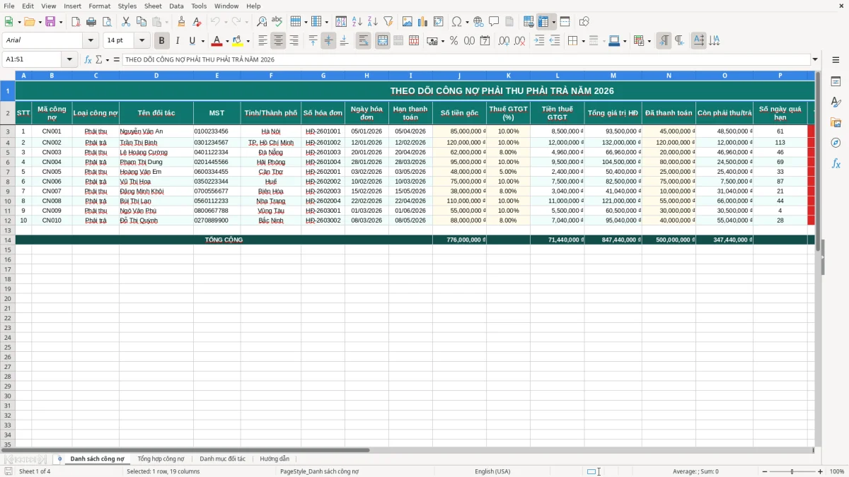Viewport: 849px width, 477px height.
Task: Insert an image
Action: point(408,22)
